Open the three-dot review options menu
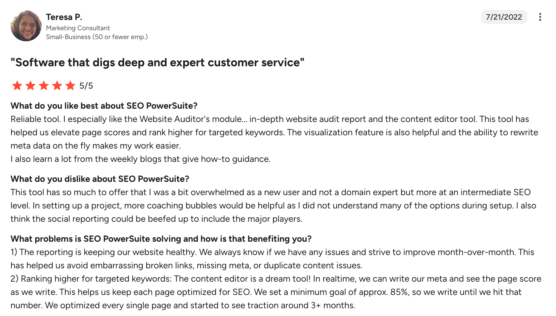The height and width of the screenshot is (316, 556). tap(540, 17)
